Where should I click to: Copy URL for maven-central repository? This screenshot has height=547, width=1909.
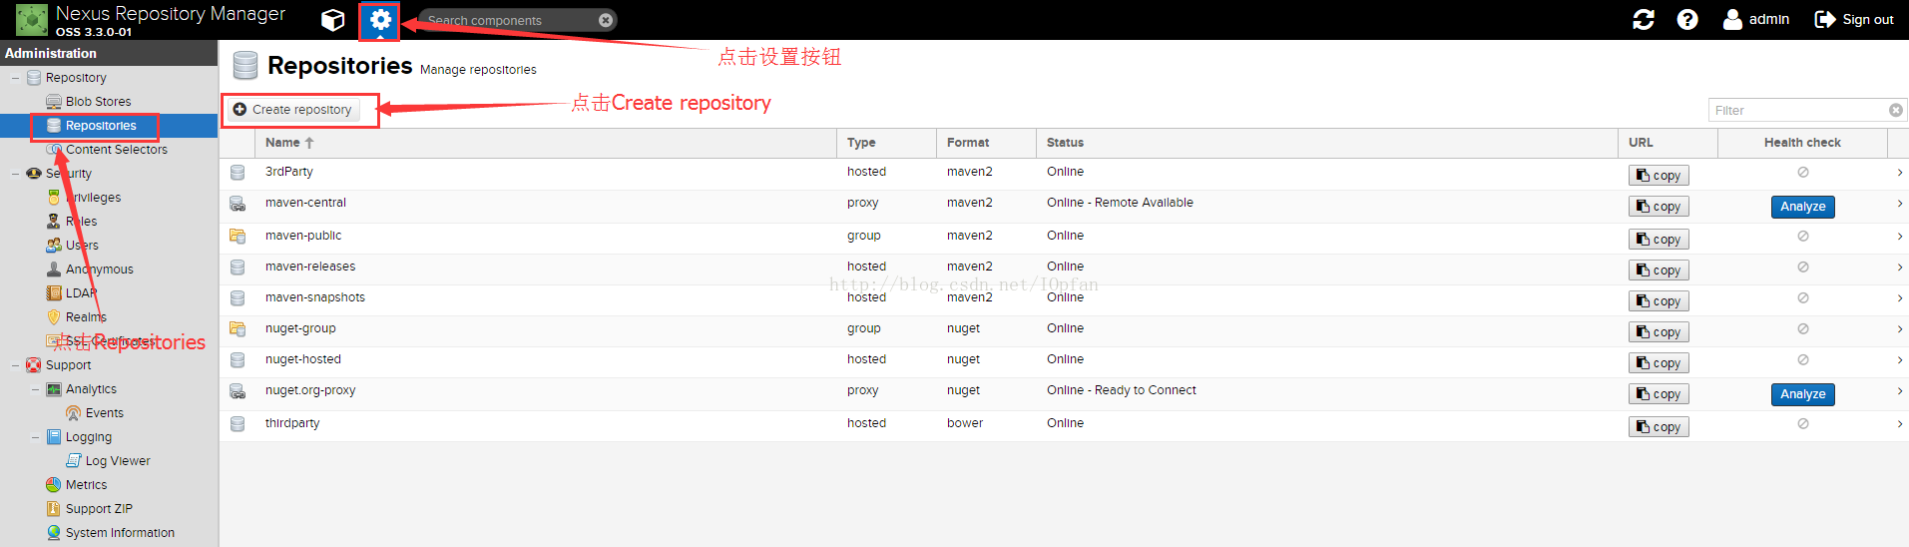point(1659,207)
